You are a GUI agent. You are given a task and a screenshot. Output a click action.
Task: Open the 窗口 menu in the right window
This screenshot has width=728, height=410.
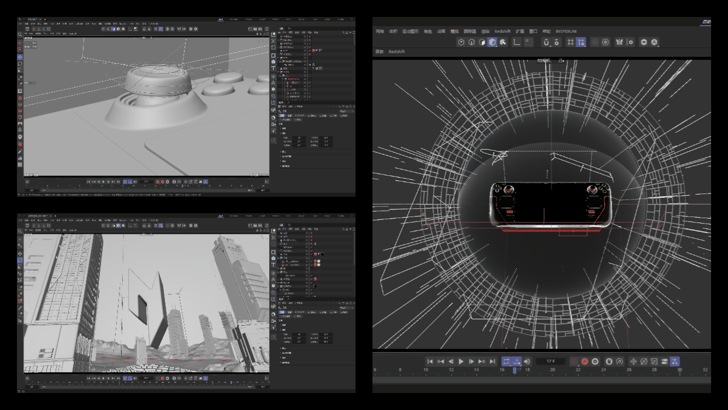click(534, 31)
